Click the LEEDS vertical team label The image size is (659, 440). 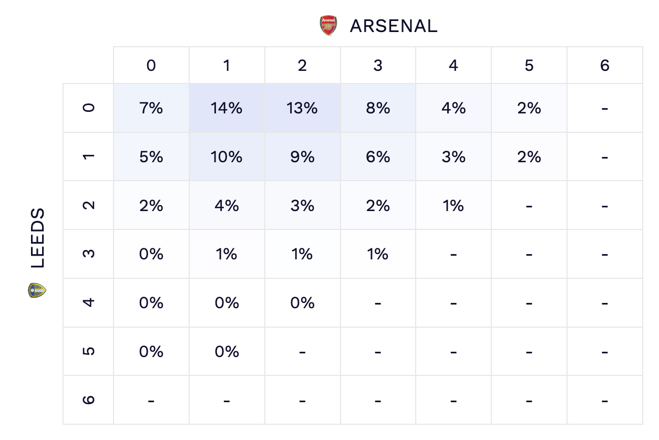click(38, 238)
